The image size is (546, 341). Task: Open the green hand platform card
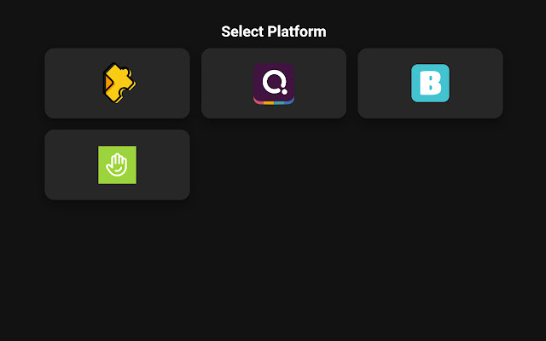[118, 165]
